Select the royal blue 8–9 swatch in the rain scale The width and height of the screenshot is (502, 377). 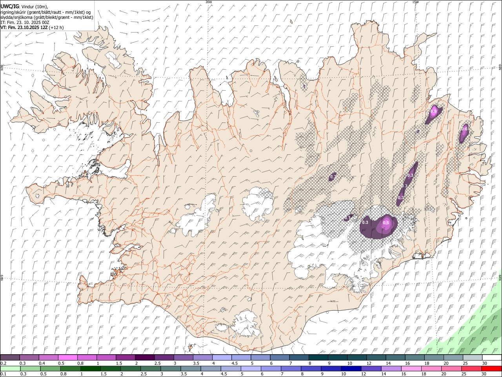(x=311, y=368)
